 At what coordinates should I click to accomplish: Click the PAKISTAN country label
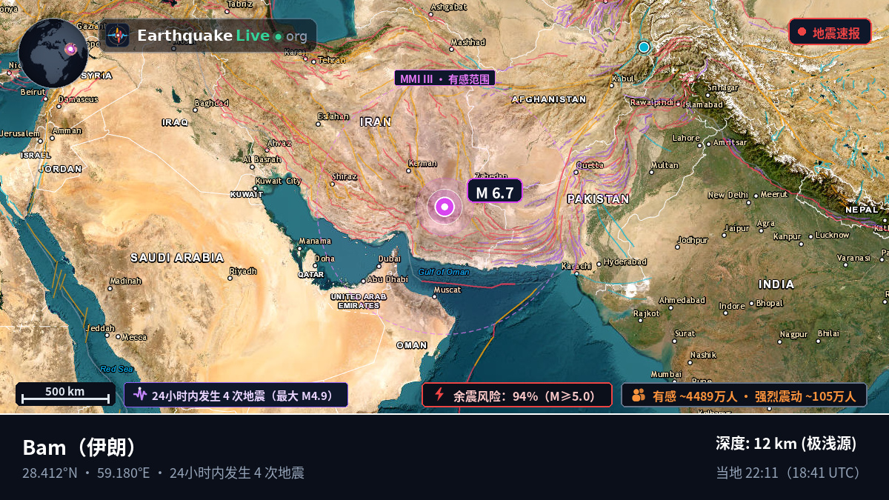[598, 199]
